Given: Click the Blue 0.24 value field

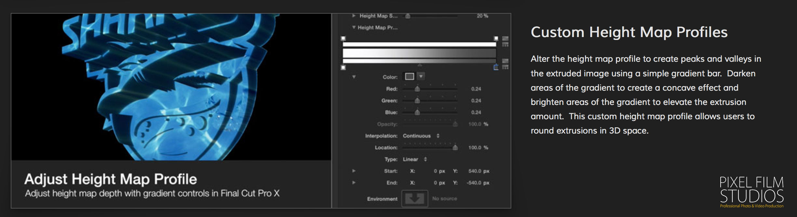Looking at the screenshot, I should [x=476, y=112].
